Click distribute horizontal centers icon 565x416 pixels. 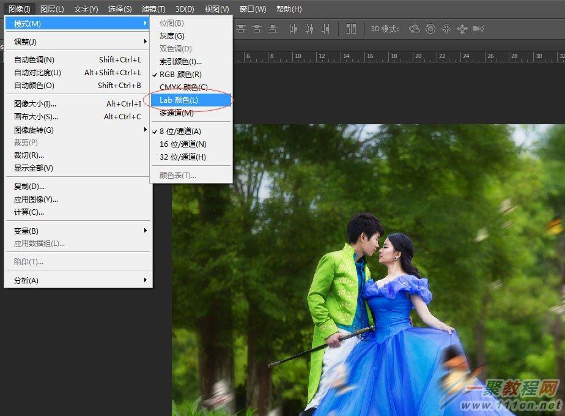309,29
